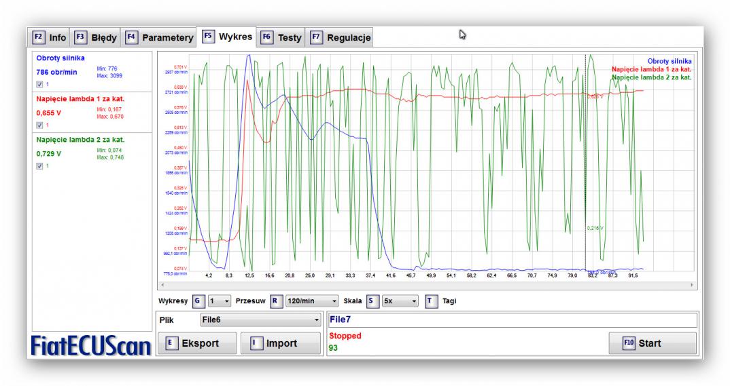Click the chart scrollbar right arrow
This screenshot has width=730, height=386.
coord(692,285)
